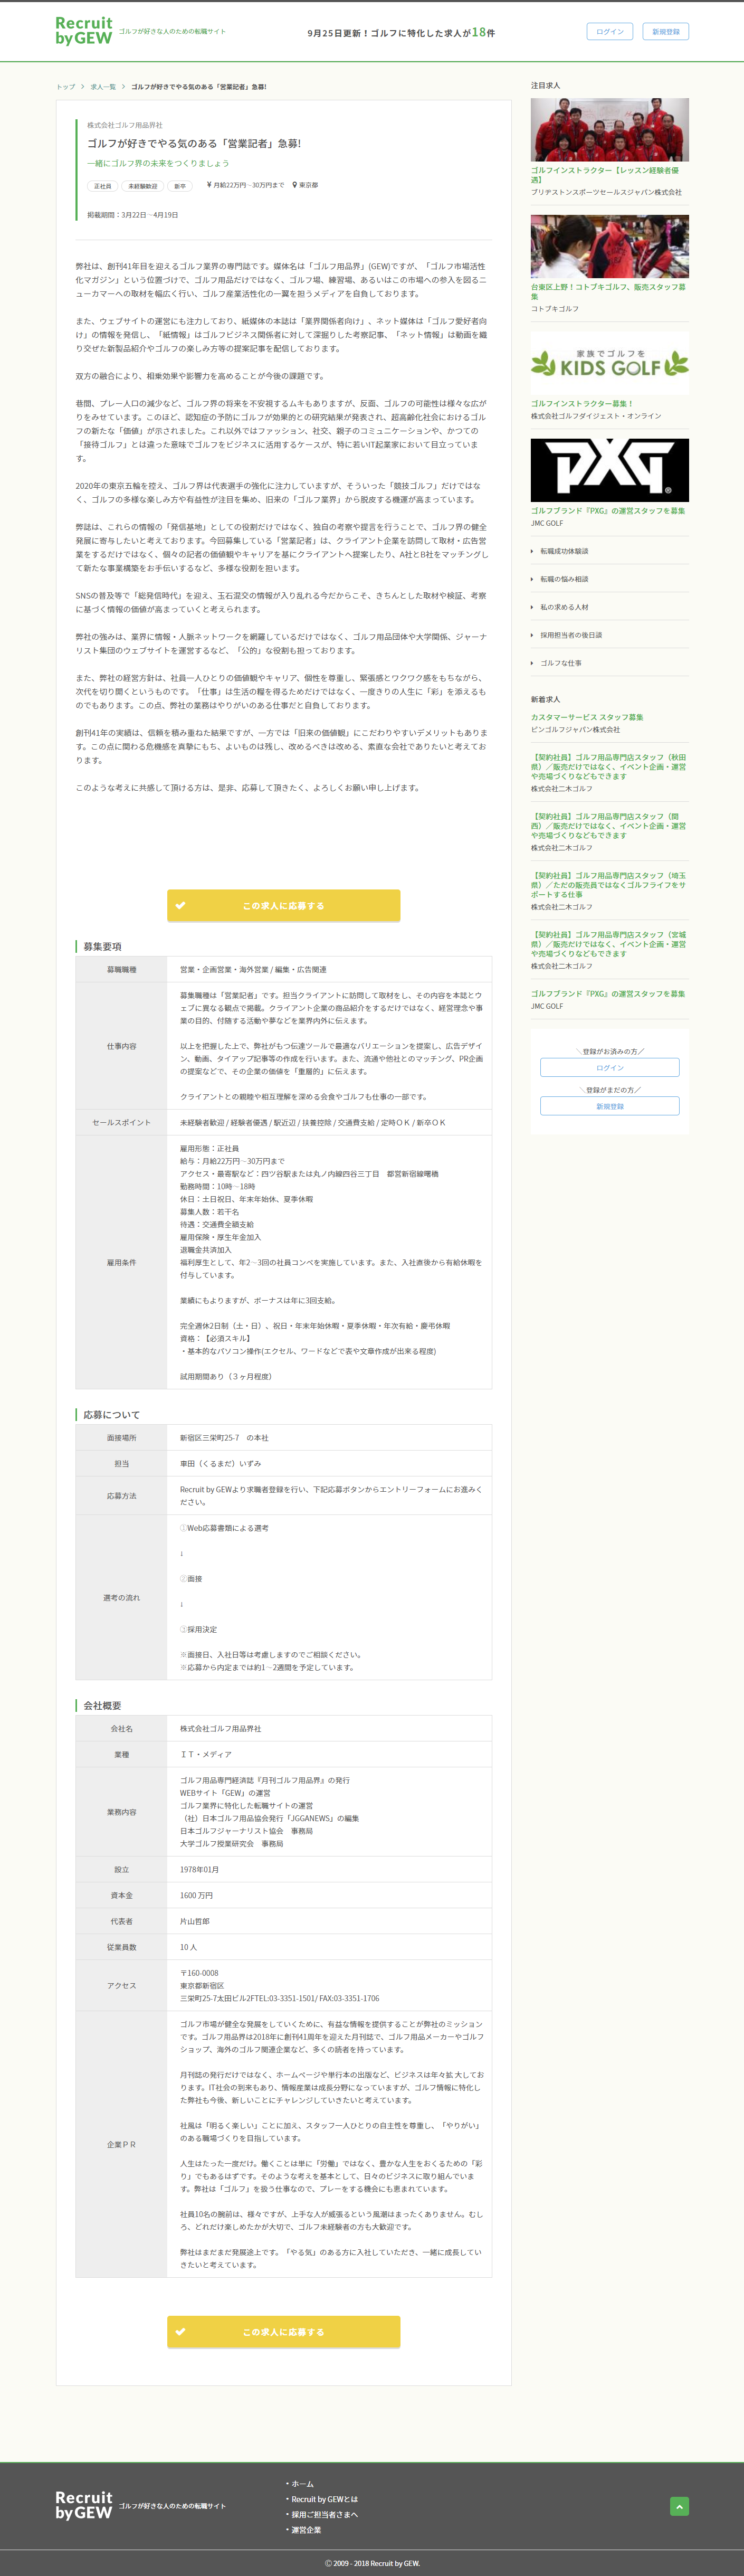Open the KIDS GOLF banner image

609,363
